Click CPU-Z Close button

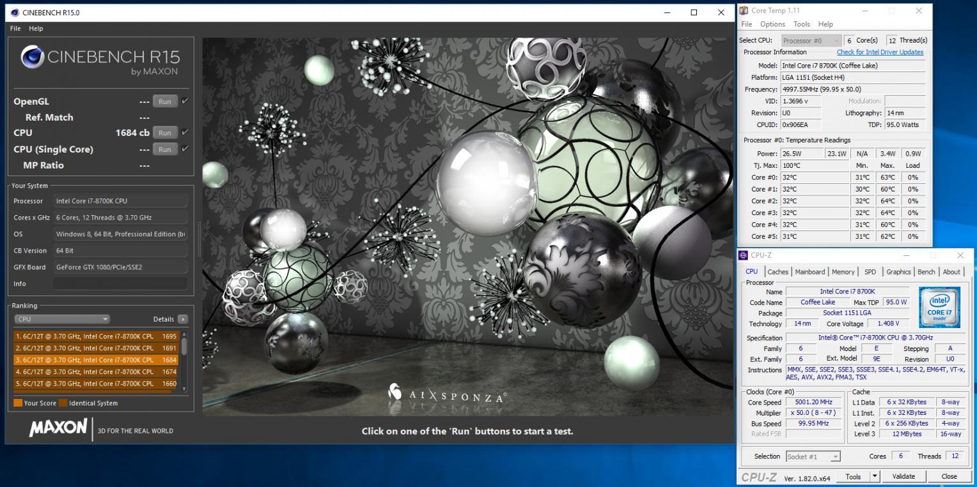[x=950, y=476]
